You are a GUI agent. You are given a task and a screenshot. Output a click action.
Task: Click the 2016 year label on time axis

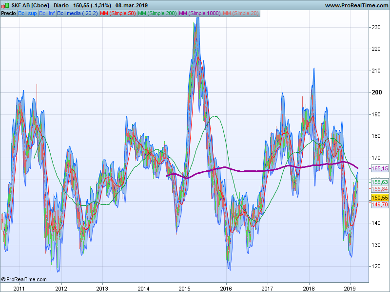coord(226,289)
